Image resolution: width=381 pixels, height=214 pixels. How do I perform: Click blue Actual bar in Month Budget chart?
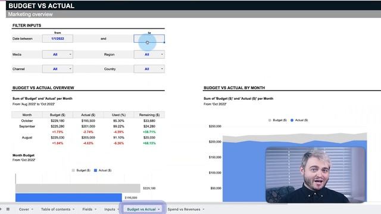coord(68,197)
